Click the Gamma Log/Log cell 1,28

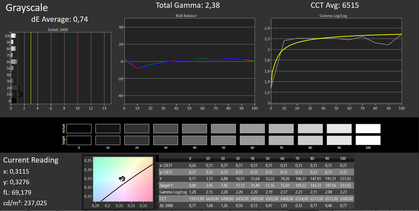coord(192,192)
